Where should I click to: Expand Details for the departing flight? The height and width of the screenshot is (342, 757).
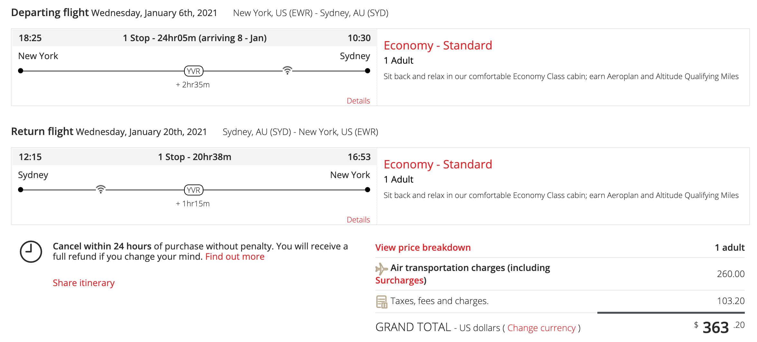point(358,101)
